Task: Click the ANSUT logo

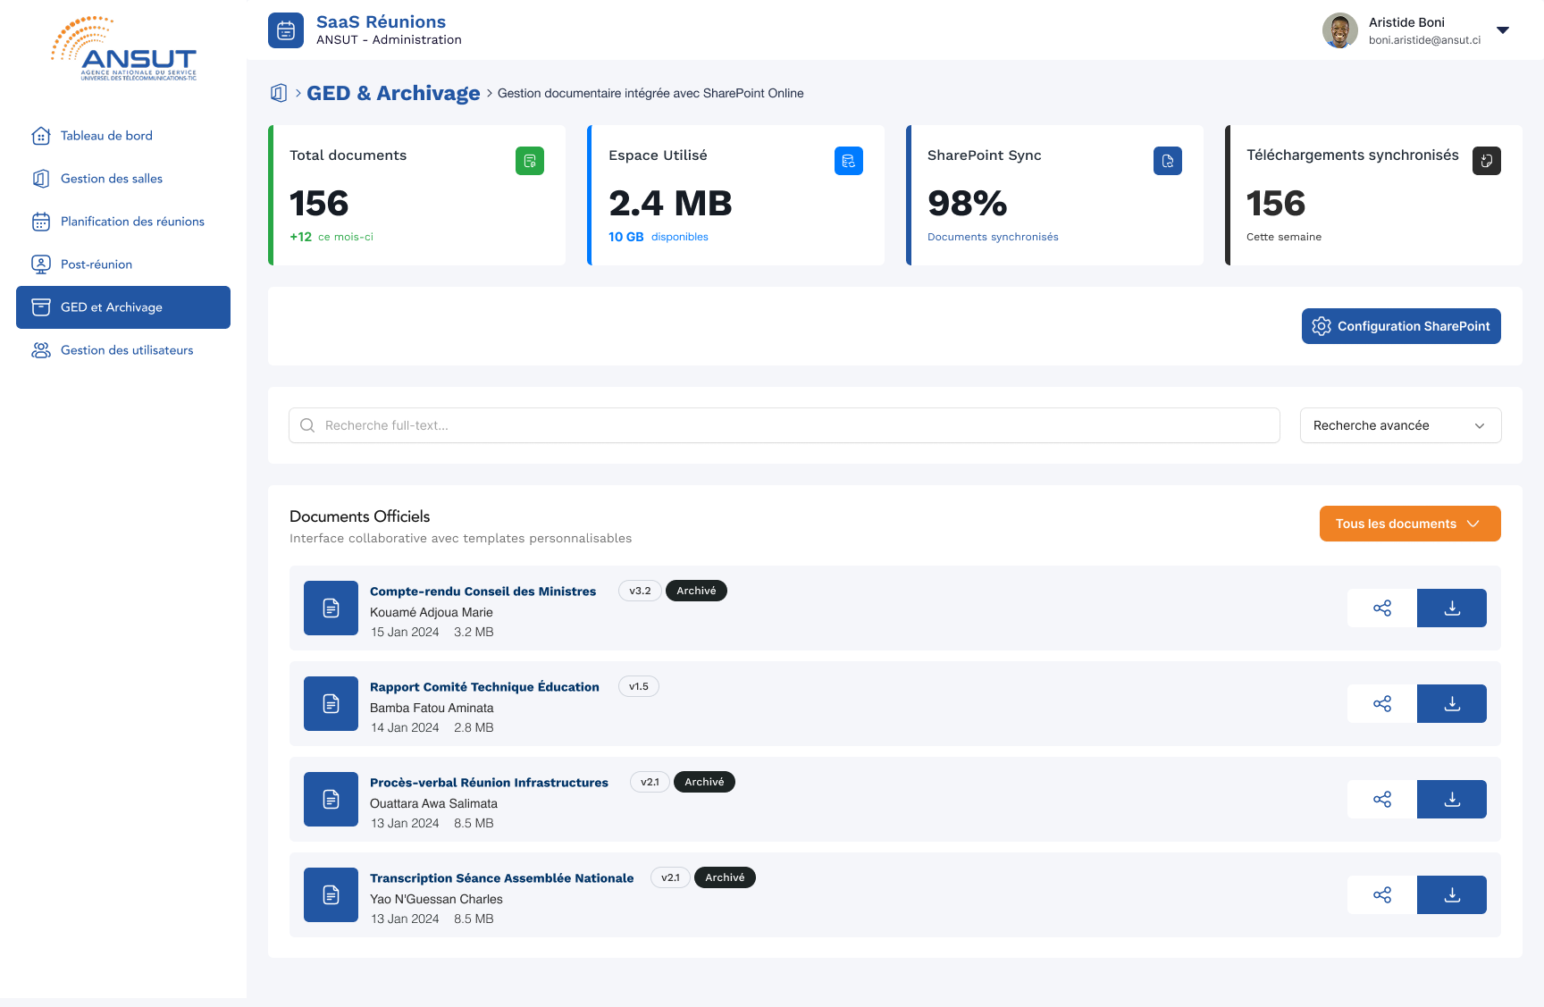Action: 123,49
